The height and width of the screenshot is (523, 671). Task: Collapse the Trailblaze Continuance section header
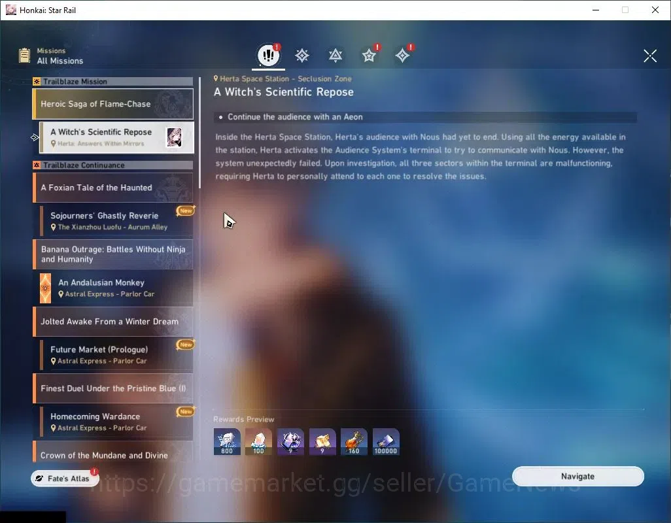pos(113,165)
